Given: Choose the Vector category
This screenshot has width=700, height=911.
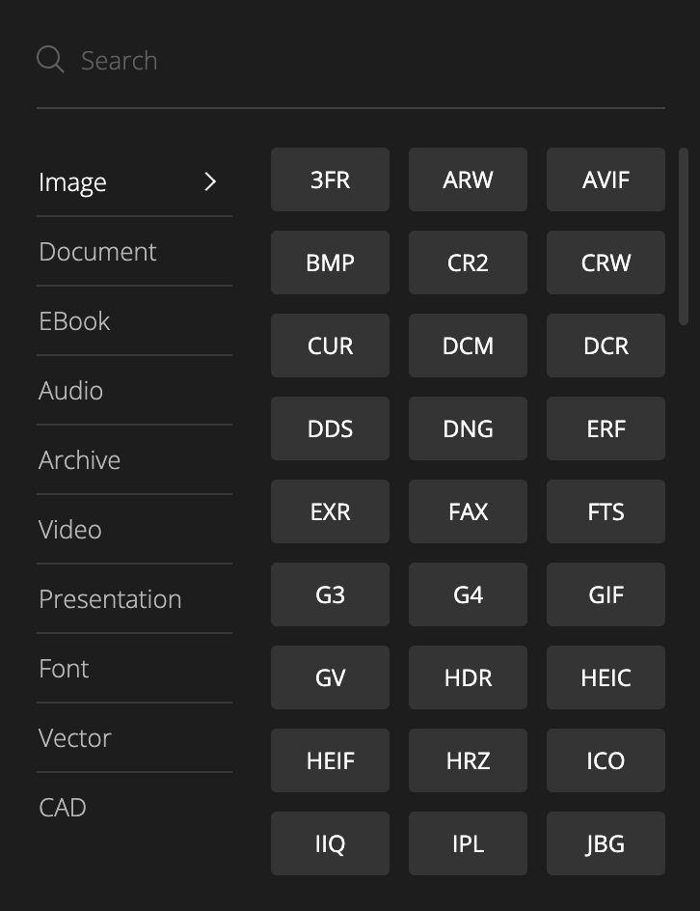Looking at the screenshot, I should pyautogui.click(x=134, y=738).
